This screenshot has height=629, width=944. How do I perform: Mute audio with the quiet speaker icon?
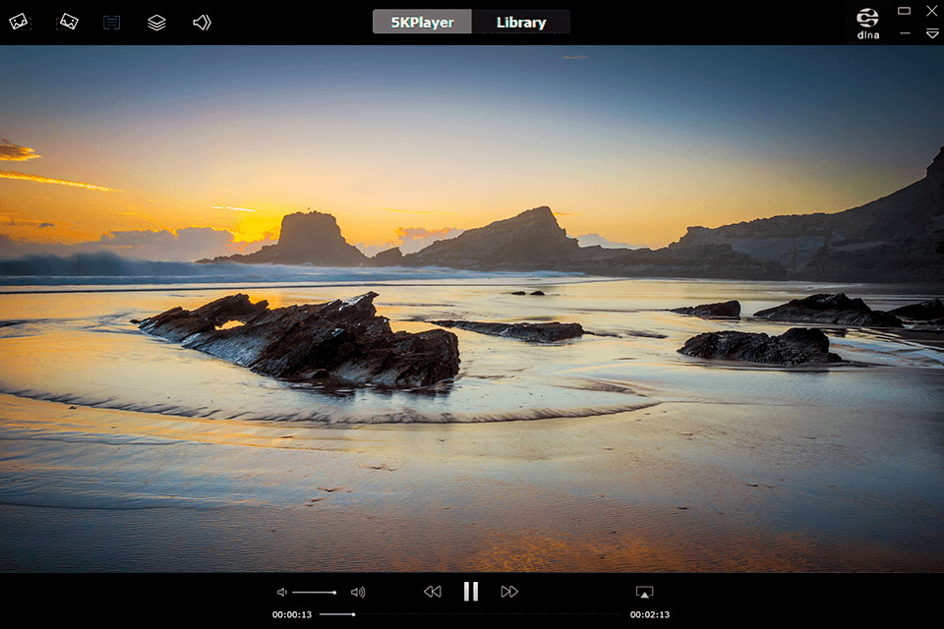[281, 591]
